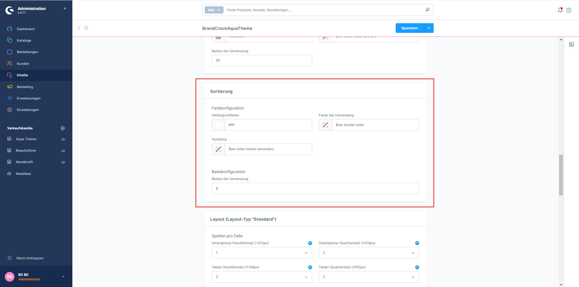Click the Speichern button
This screenshot has width=579, height=287.
click(x=410, y=28)
